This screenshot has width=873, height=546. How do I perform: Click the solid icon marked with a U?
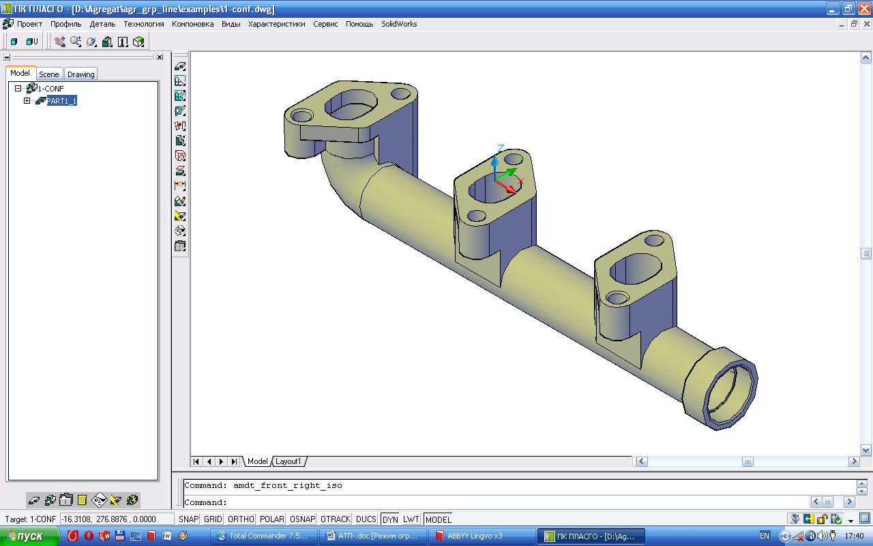click(32, 42)
